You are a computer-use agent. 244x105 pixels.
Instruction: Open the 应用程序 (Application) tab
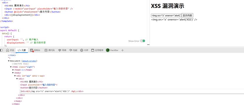tap(97, 50)
